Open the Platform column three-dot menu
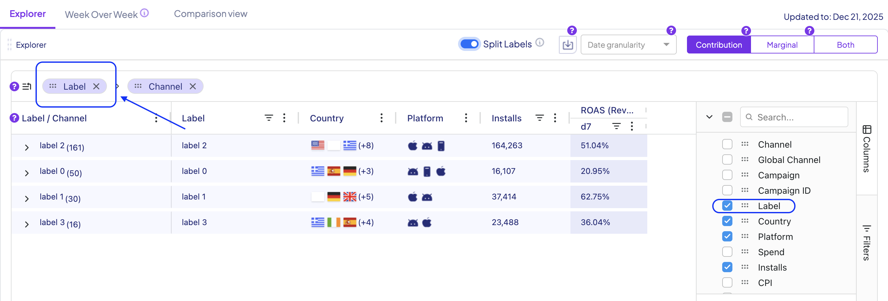Screen dimensions: 888x301 466,118
